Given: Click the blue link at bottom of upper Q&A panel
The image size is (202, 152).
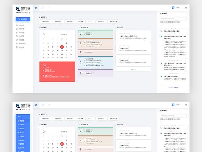Looking at the screenshot, I should (x=176, y=87).
